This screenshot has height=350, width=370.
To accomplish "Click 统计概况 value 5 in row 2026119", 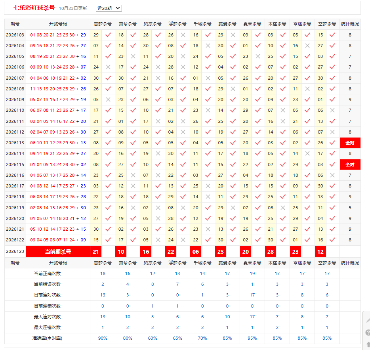I will click(350, 208).
